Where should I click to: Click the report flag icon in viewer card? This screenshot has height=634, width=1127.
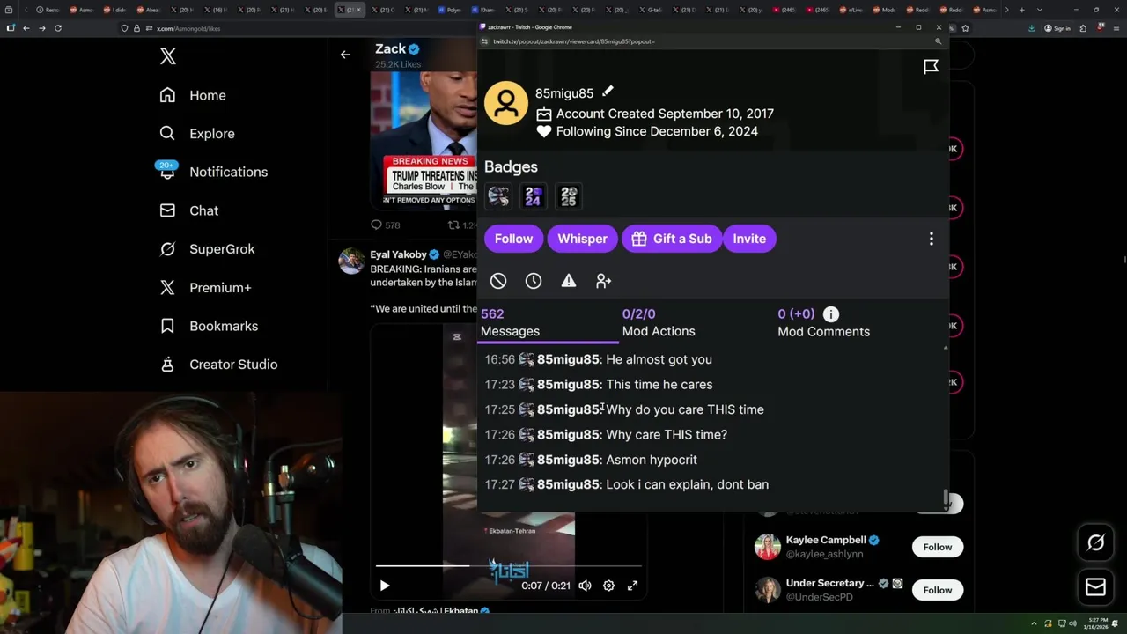click(931, 67)
